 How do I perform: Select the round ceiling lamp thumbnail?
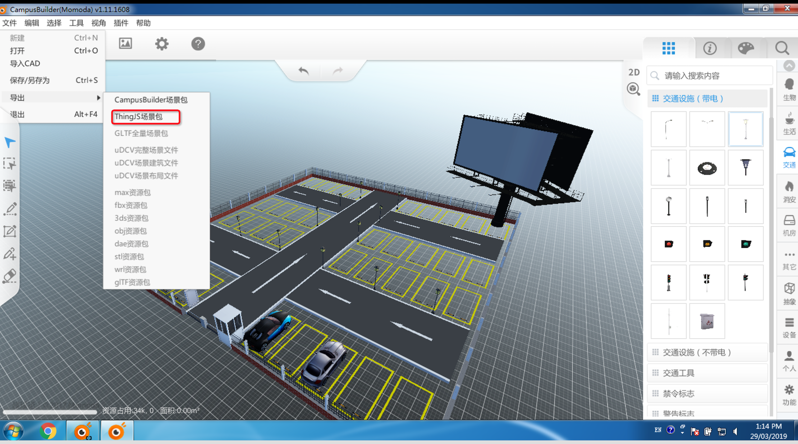(x=707, y=168)
